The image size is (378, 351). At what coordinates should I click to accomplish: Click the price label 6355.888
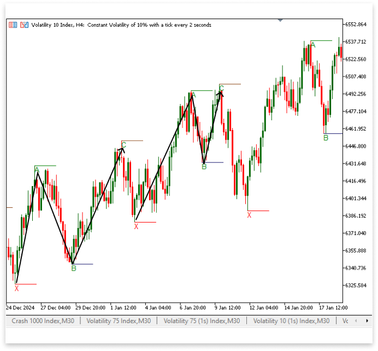coord(356,250)
